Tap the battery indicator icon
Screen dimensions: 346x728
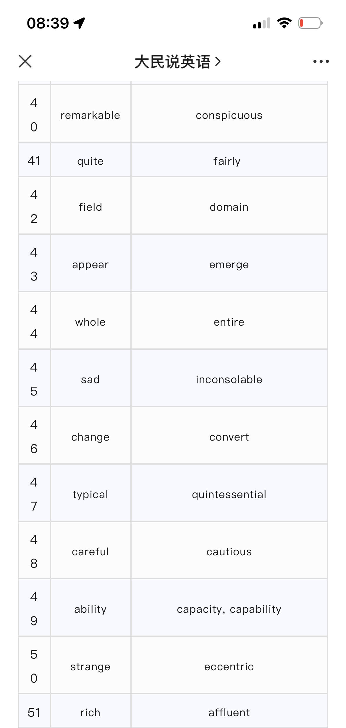310,23
